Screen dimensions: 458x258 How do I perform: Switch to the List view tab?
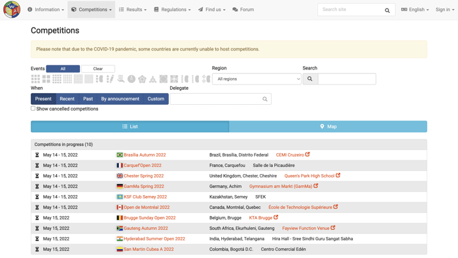click(130, 126)
